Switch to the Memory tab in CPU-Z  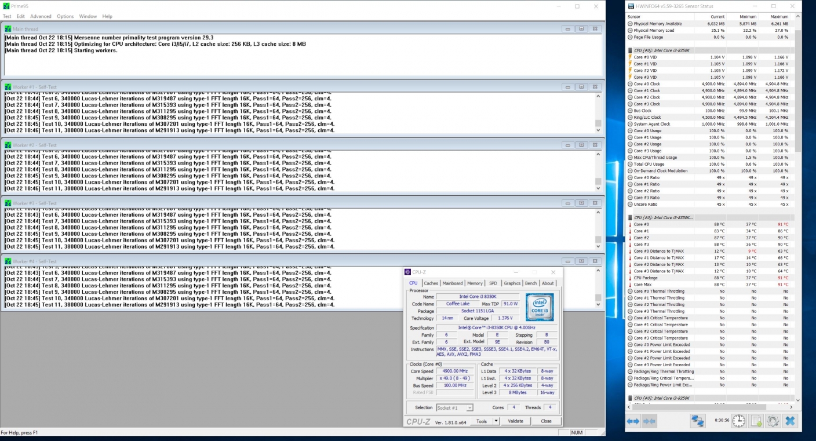pyautogui.click(x=475, y=283)
